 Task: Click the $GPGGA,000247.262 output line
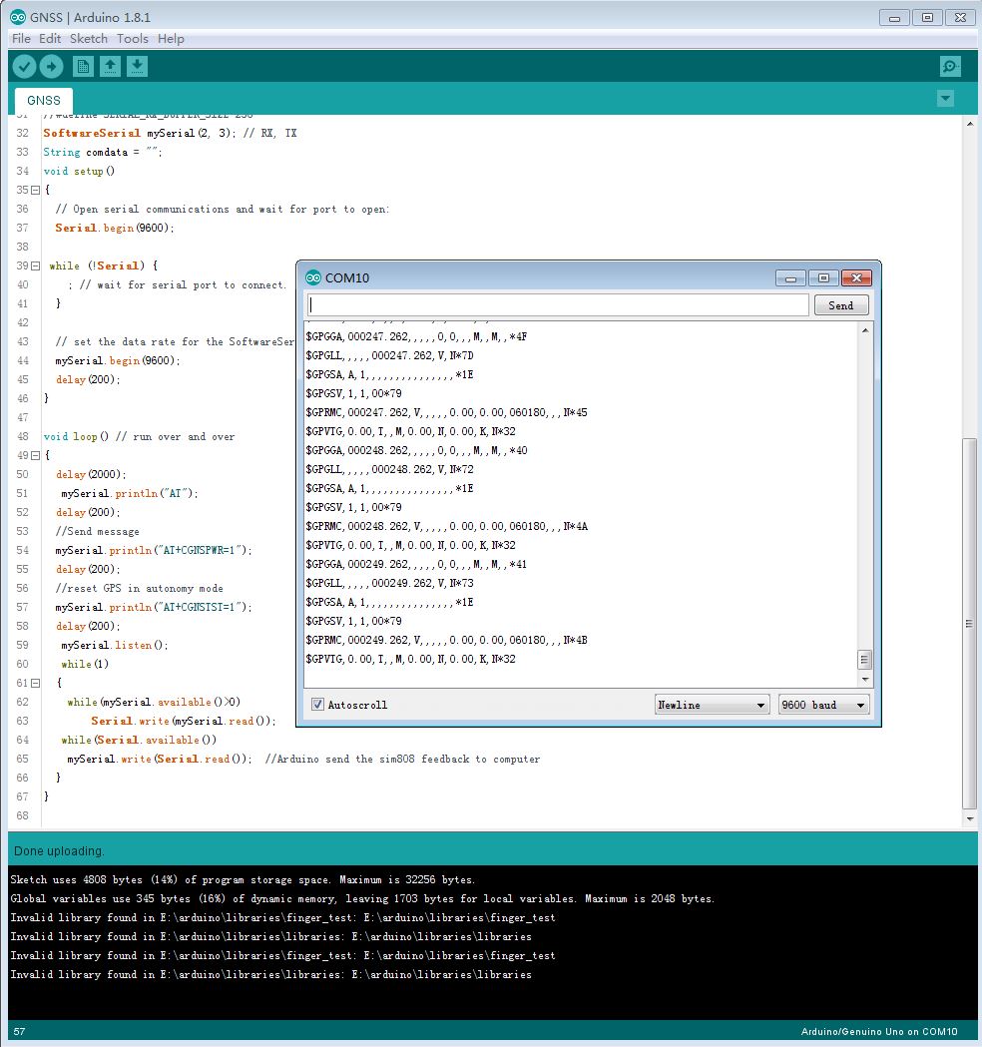[x=416, y=336]
